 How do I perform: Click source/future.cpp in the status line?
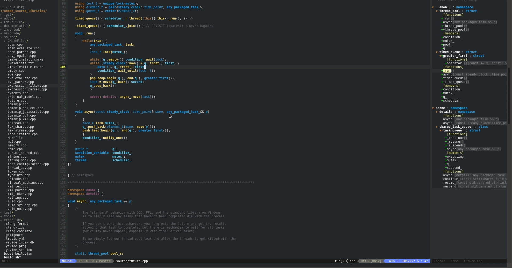tap(132, 261)
